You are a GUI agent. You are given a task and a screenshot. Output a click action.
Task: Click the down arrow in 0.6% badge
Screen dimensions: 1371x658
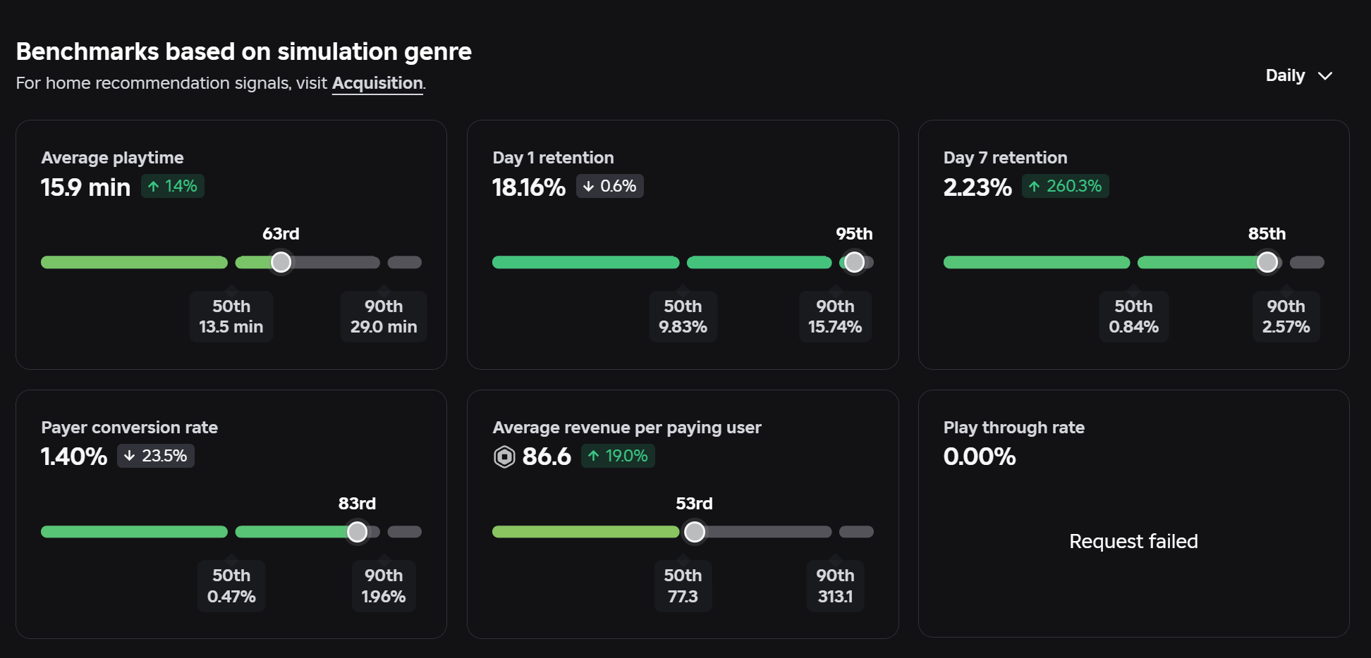pyautogui.click(x=588, y=187)
